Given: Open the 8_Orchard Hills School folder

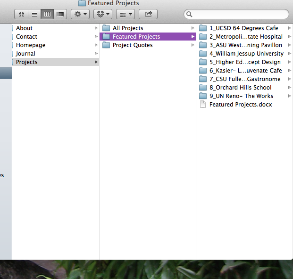Looking at the screenshot, I should click(240, 88).
